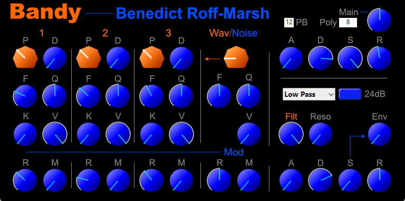Click the band 3 D knob
Image resolution: width=405 pixels, height=201 pixels.
coord(181,58)
